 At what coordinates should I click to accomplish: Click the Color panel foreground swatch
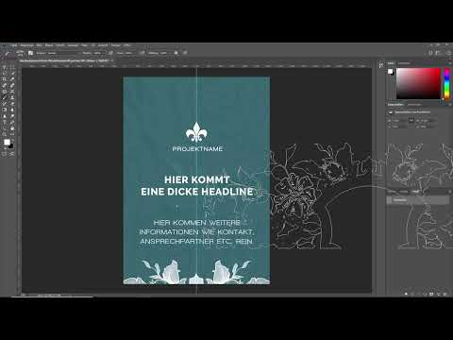coord(390,72)
